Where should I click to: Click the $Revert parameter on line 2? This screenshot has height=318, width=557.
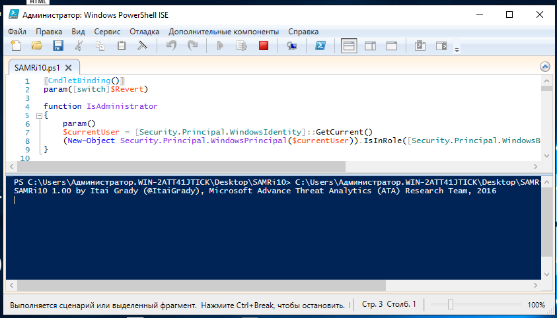coord(127,89)
